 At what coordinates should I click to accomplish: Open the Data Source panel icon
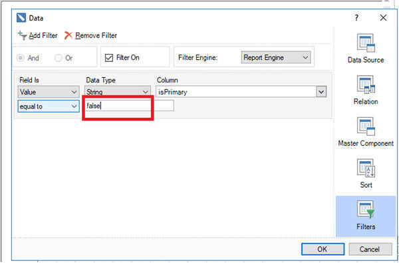[x=366, y=43]
